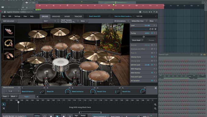
Task: Expand the MIDI Mapping section
Action: [x=144, y=69]
